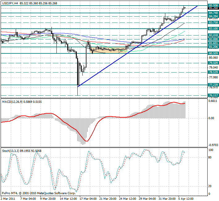Select the 84.748 price level label
219x201 pixels.
point(213,13)
